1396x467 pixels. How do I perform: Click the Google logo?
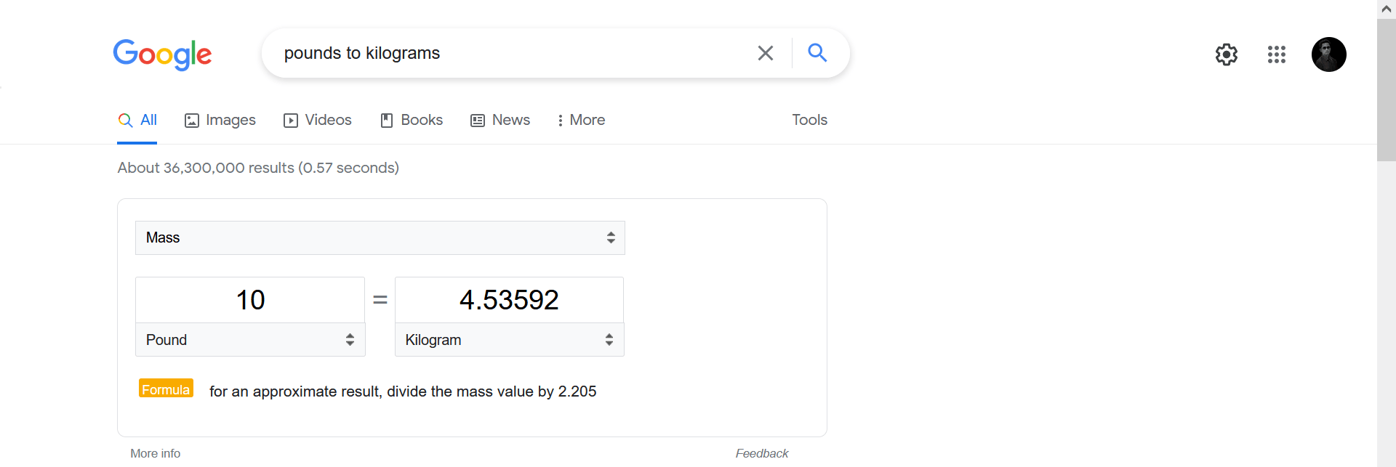[162, 54]
